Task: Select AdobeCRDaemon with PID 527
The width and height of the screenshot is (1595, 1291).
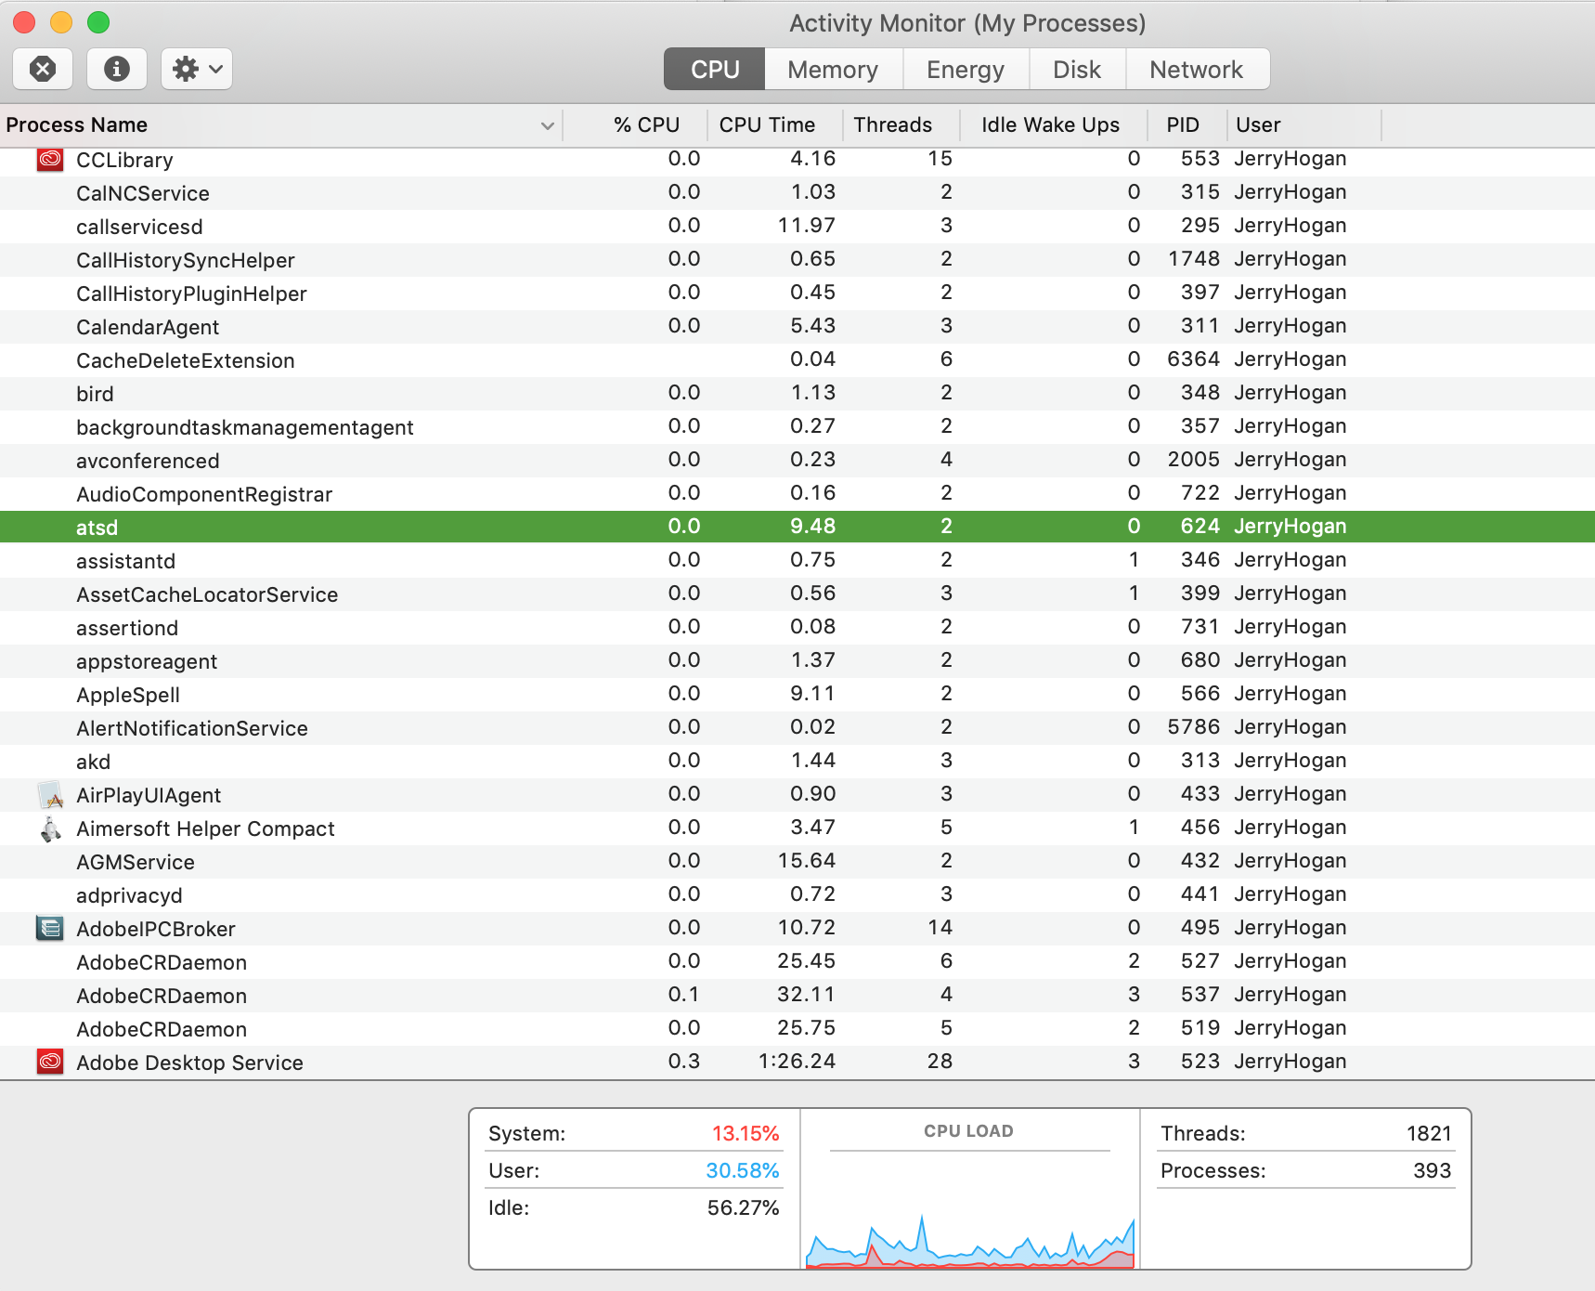Action: point(797,962)
